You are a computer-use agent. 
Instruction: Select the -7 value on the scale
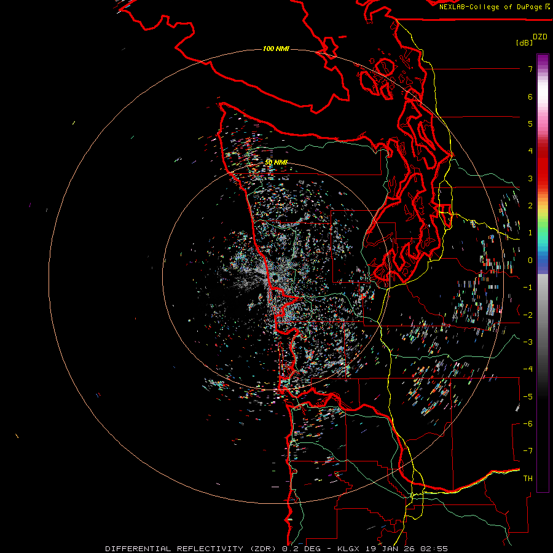click(x=528, y=451)
